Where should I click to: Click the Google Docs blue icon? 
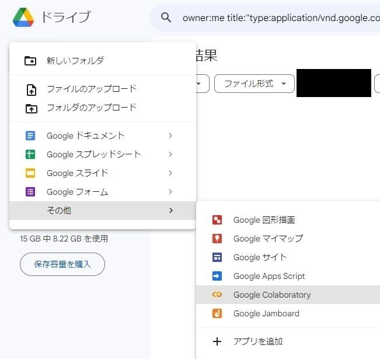[x=30, y=136]
